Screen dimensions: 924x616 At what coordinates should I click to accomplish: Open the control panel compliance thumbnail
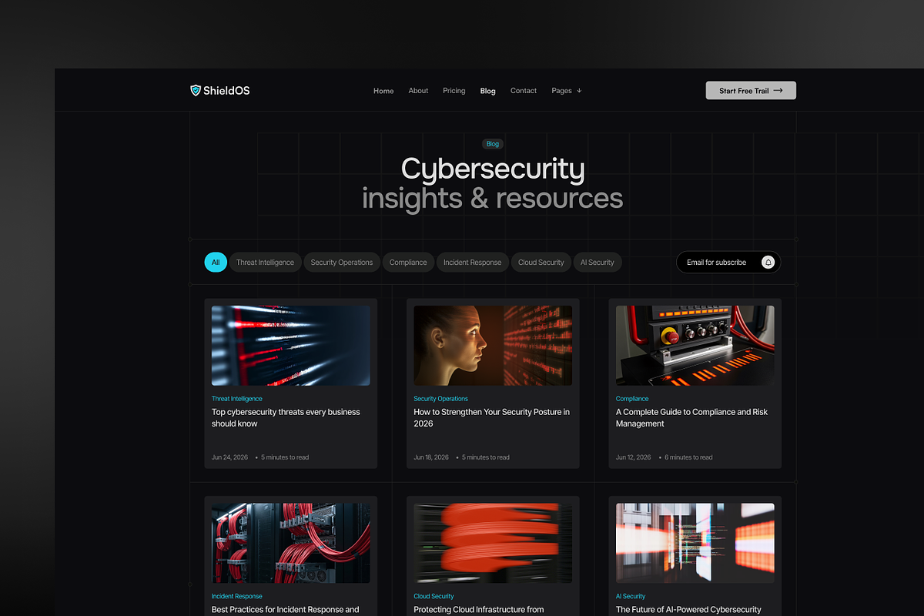[x=695, y=346]
